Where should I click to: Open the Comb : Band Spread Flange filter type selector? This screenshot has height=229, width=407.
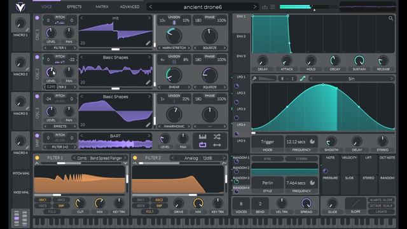click(99, 158)
